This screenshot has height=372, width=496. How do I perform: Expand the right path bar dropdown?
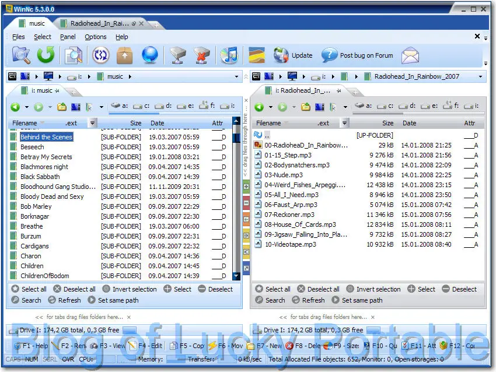[x=480, y=76]
